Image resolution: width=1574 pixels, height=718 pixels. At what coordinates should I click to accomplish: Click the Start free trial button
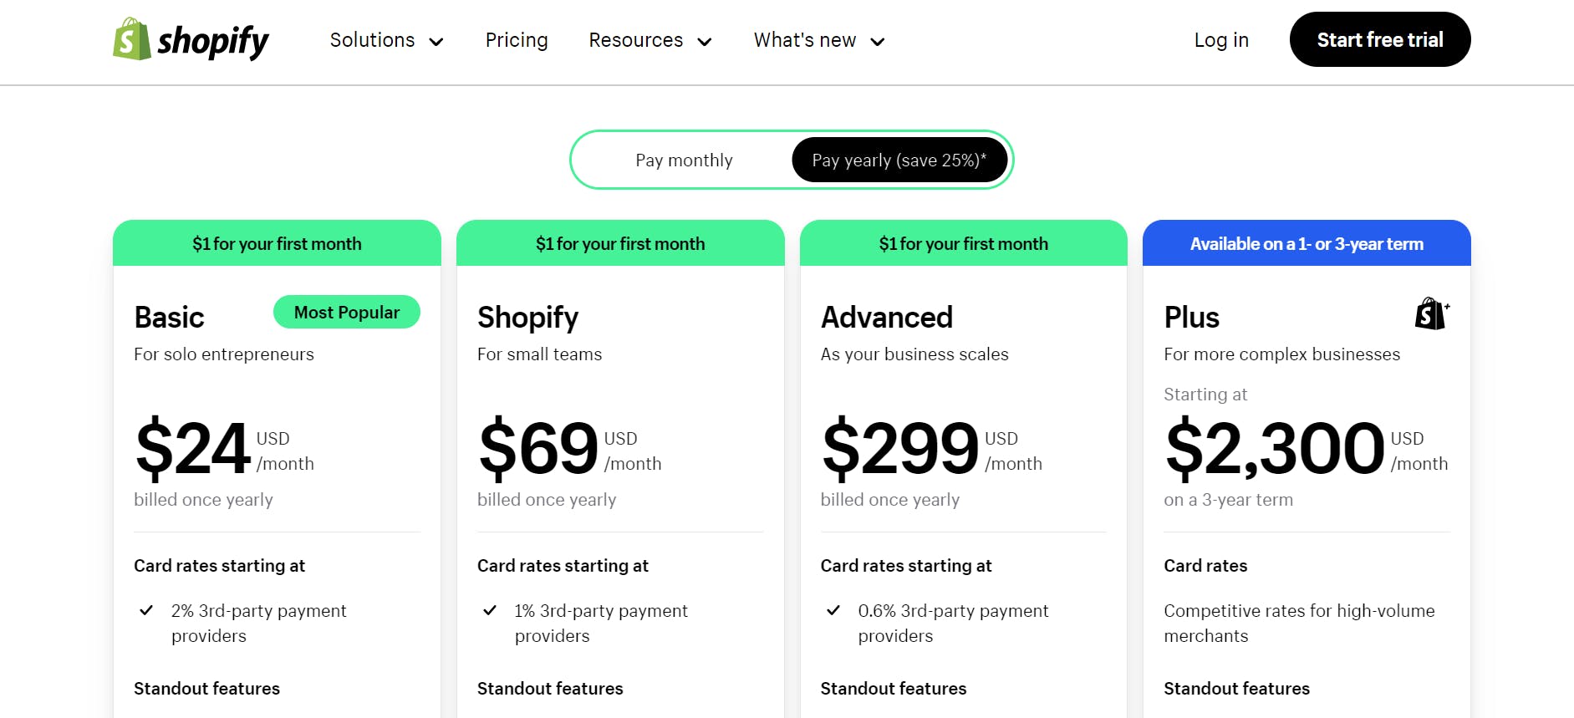click(1379, 39)
